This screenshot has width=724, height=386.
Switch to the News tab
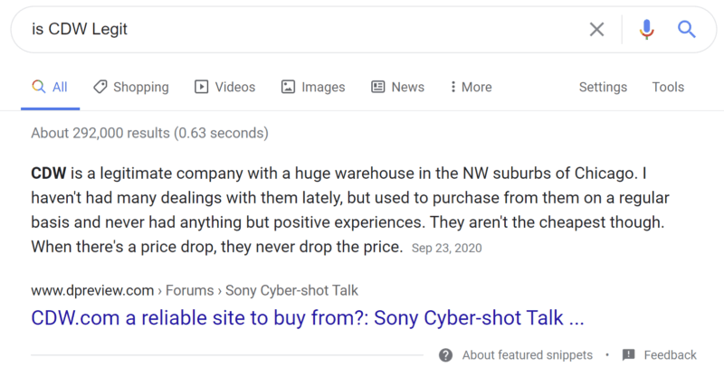(x=407, y=87)
